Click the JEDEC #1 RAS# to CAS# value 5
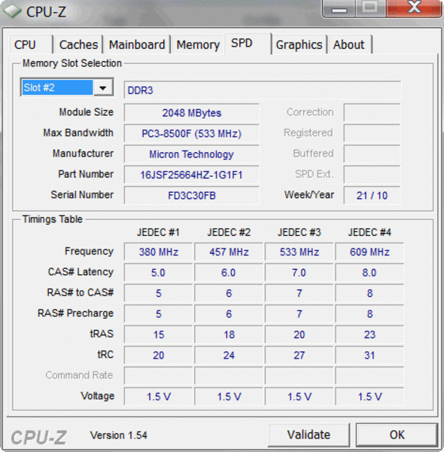 coord(158,294)
